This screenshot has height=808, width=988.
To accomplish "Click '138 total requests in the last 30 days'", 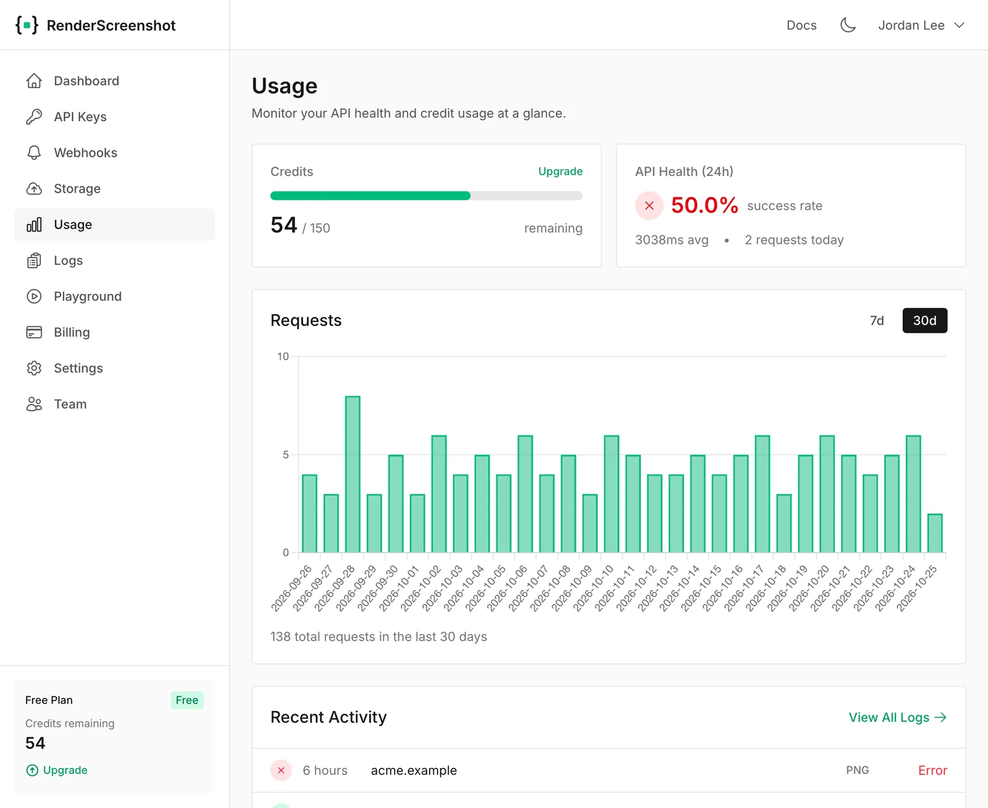I will [379, 636].
